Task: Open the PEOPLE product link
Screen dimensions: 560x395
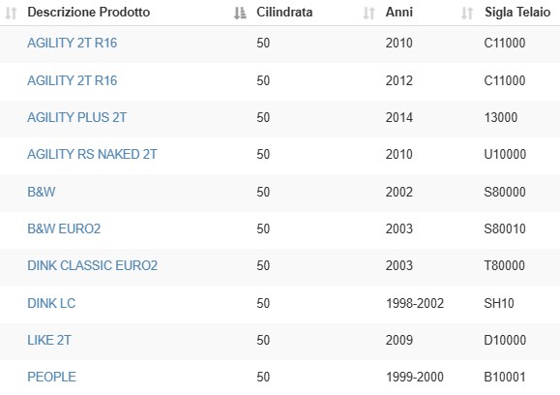Action: 52,377
